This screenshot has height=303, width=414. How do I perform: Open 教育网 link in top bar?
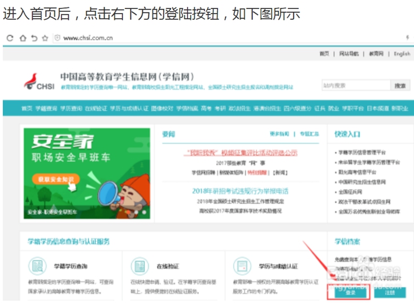pyautogui.click(x=376, y=54)
